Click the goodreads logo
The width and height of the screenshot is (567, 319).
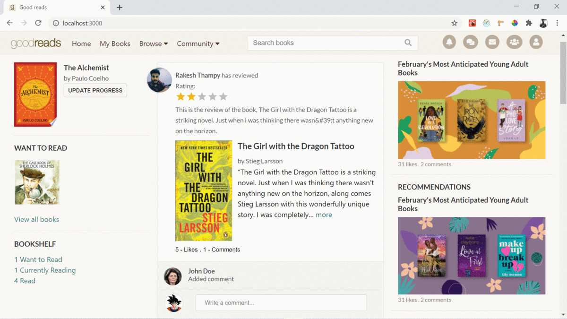[36, 43]
